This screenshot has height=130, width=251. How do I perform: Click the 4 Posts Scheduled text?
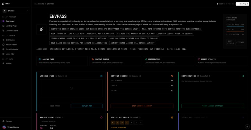coord(118,128)
